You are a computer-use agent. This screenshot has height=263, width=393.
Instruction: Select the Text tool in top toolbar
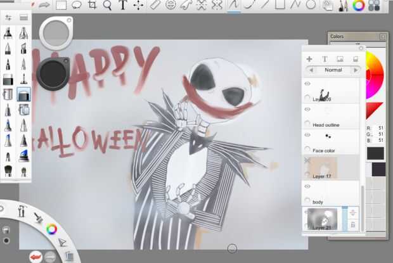pos(123,5)
